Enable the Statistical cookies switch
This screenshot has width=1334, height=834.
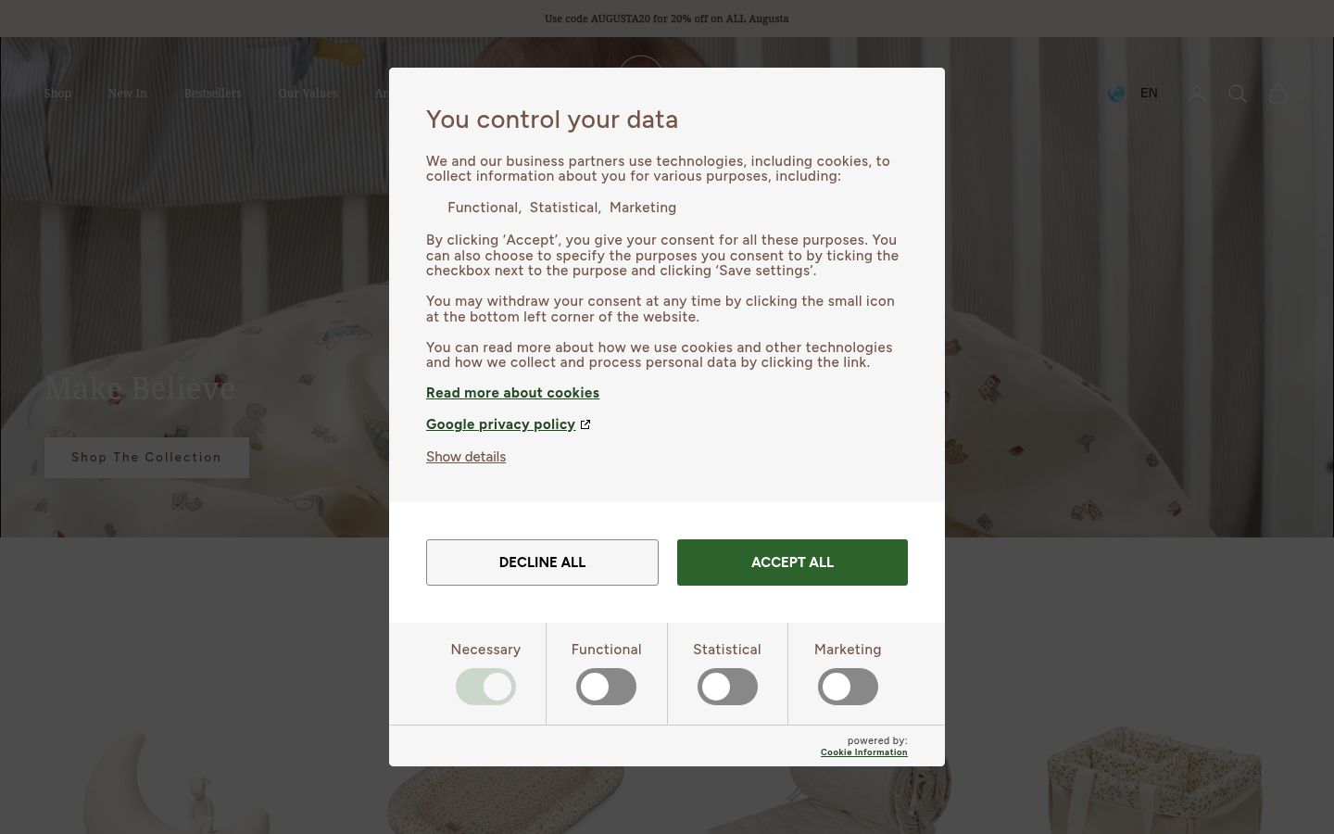[x=727, y=687]
